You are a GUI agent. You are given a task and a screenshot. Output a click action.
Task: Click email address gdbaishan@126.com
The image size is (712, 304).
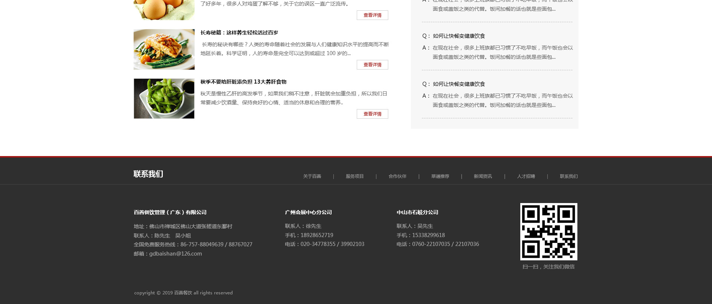(175, 254)
